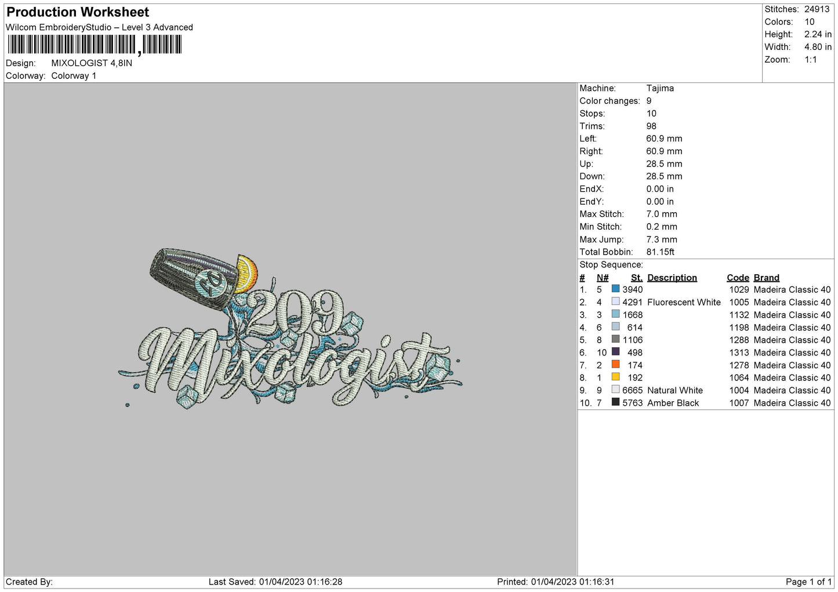Select the grey-blue swatch for code 1198

(615, 327)
